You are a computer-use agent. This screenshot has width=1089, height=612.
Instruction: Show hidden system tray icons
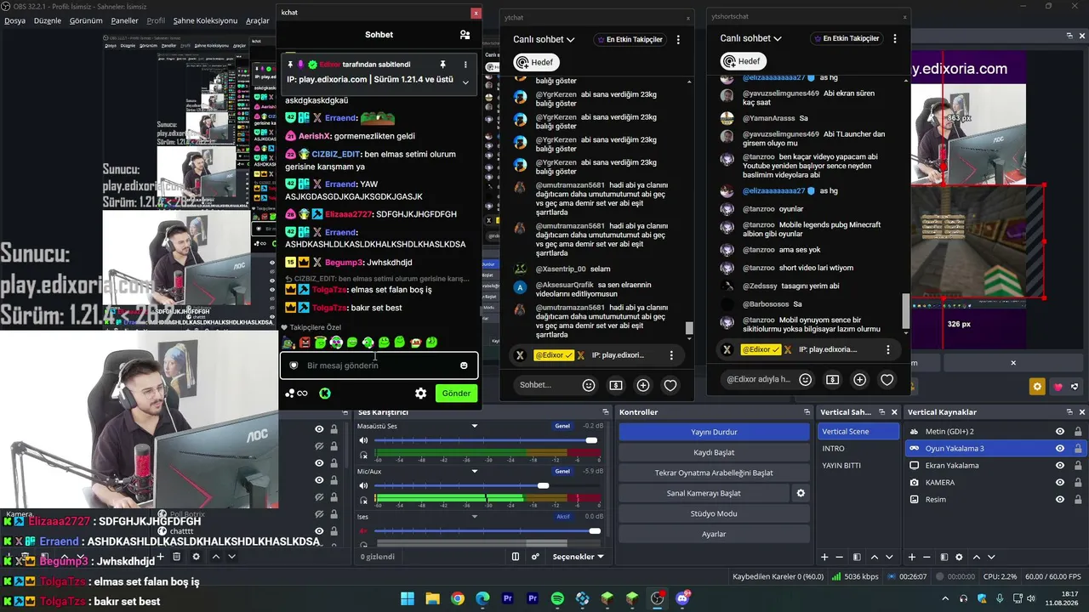[x=946, y=598]
